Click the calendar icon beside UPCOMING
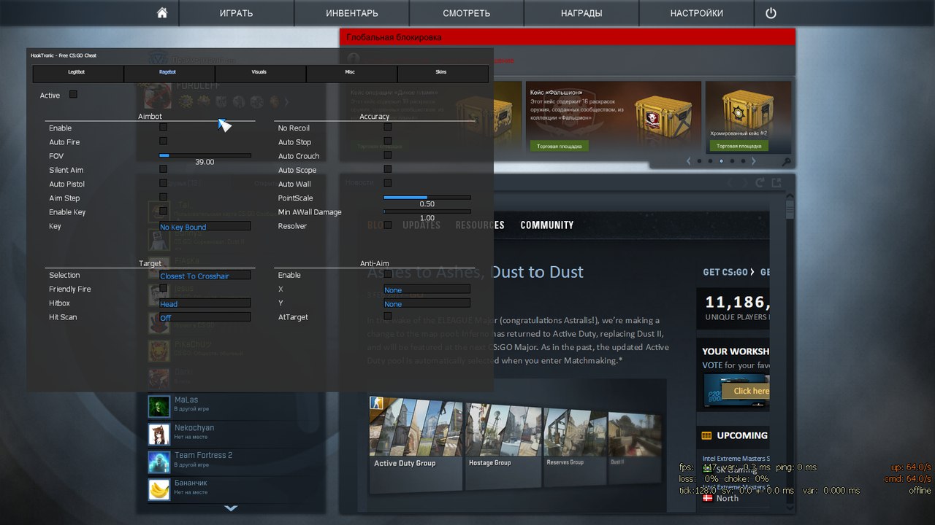Image resolution: width=935 pixels, height=525 pixels. (706, 436)
